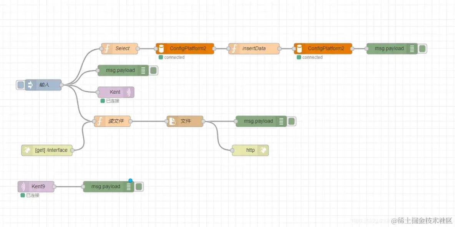455x227 pixels.
Task: Click debug list icon on msg.payload wired from Kent9
Action: click(x=129, y=187)
